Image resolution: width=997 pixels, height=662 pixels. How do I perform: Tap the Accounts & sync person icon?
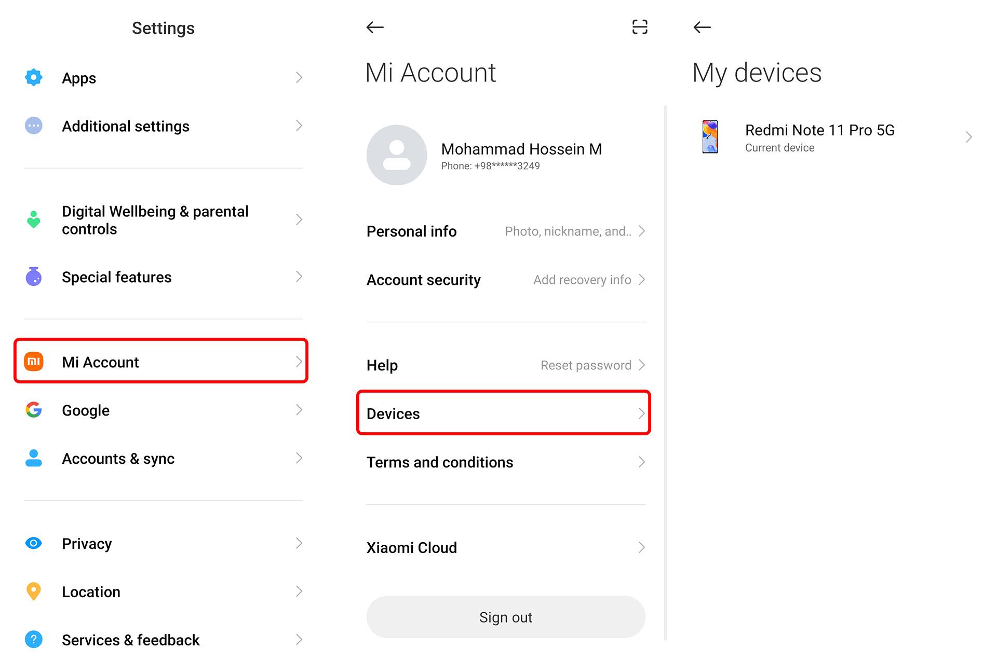pos(34,458)
